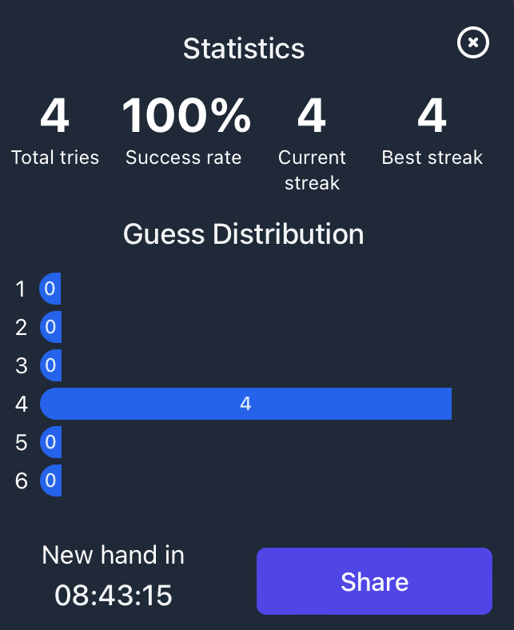This screenshot has height=630, width=514.
Task: Click the Statistics title
Action: [x=244, y=49]
